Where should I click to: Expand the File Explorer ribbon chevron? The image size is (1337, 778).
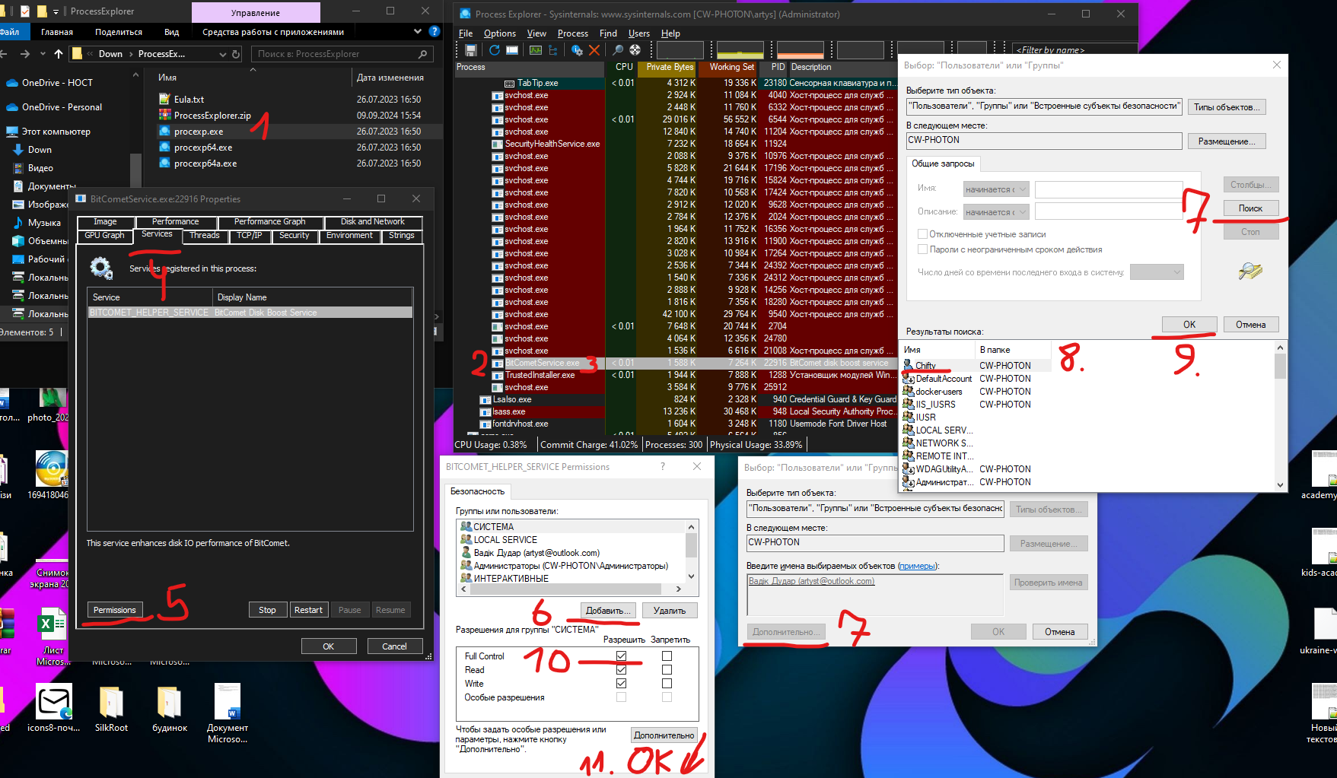pyautogui.click(x=417, y=32)
